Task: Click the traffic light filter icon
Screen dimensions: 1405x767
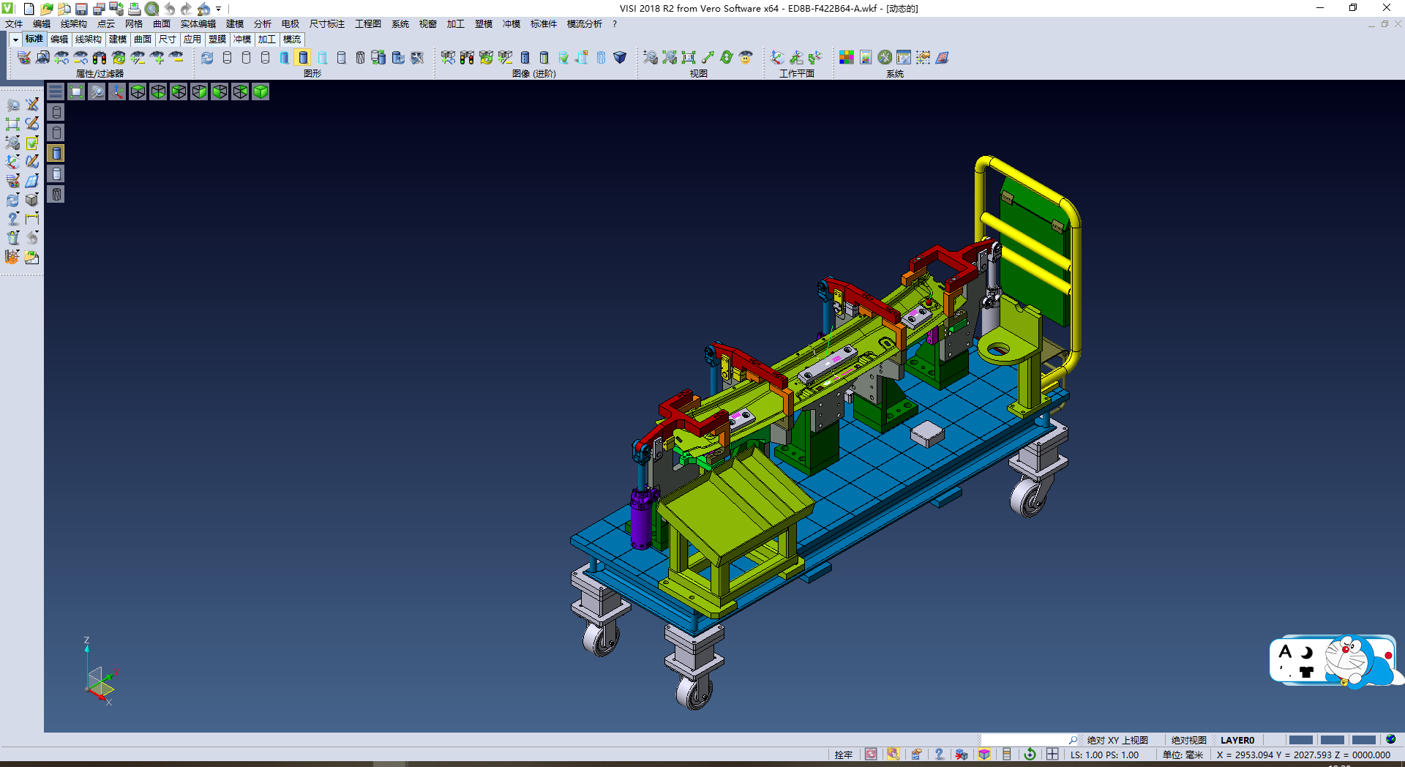Action: [100, 57]
